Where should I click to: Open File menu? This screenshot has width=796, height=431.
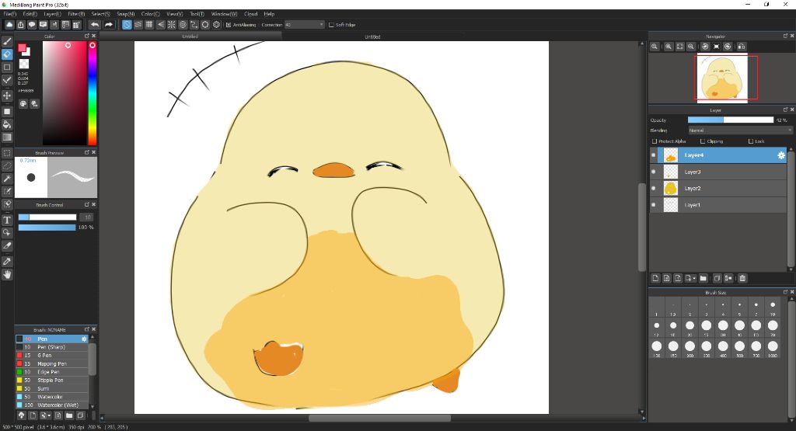(9, 14)
